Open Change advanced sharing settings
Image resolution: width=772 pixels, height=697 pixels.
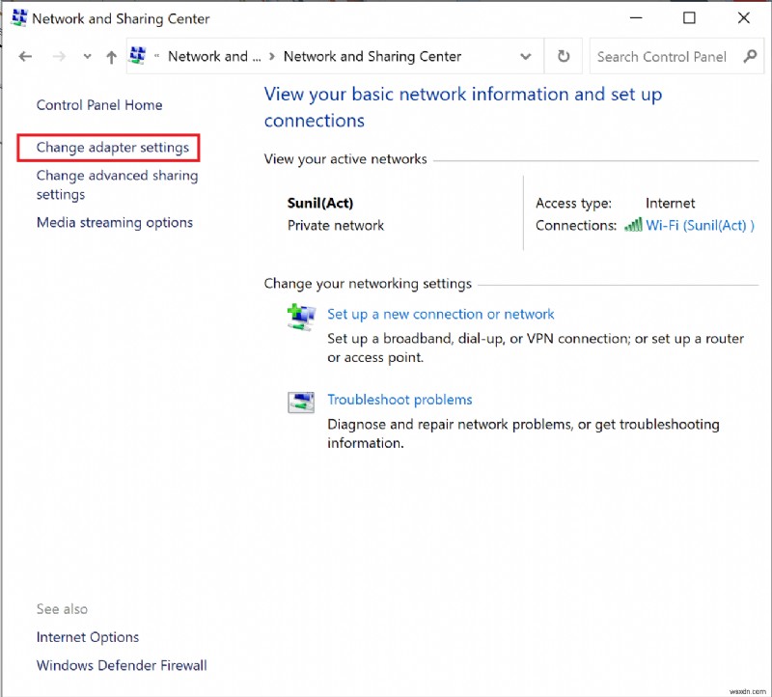[x=117, y=184]
